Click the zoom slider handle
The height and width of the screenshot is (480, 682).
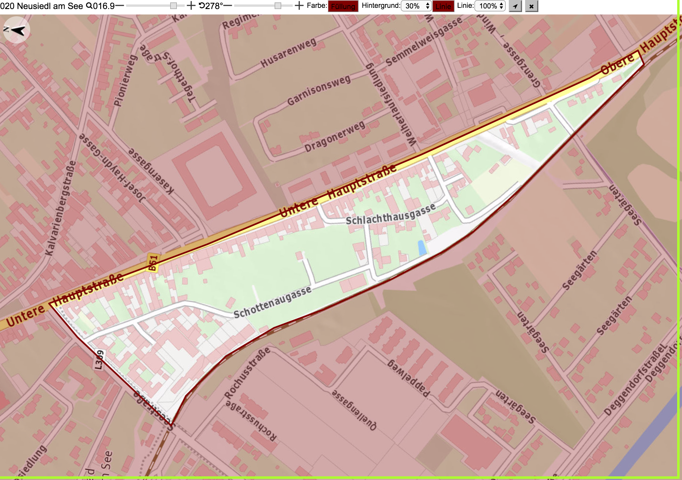pyautogui.click(x=174, y=6)
